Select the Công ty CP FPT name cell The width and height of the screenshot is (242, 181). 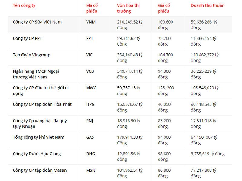point(27,39)
